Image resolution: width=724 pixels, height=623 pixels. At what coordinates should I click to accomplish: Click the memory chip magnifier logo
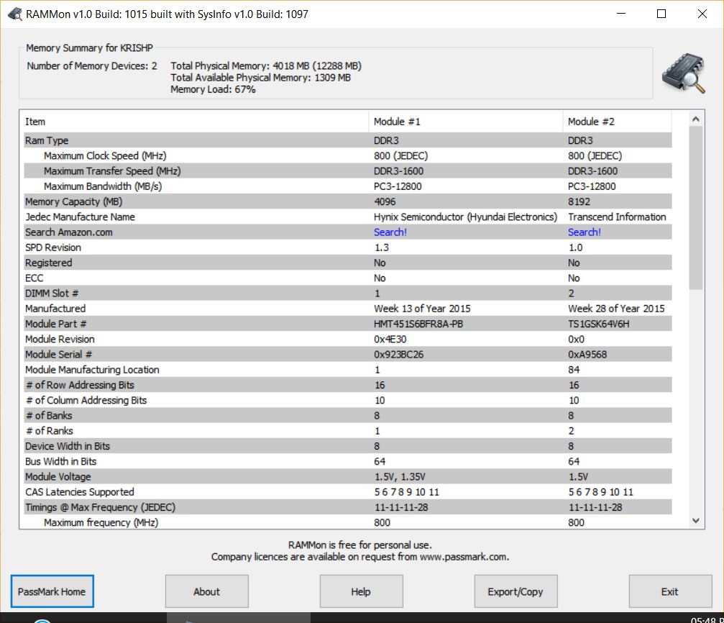pos(684,73)
